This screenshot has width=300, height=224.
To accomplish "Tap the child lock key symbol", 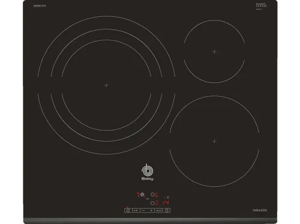I will 136,210.
